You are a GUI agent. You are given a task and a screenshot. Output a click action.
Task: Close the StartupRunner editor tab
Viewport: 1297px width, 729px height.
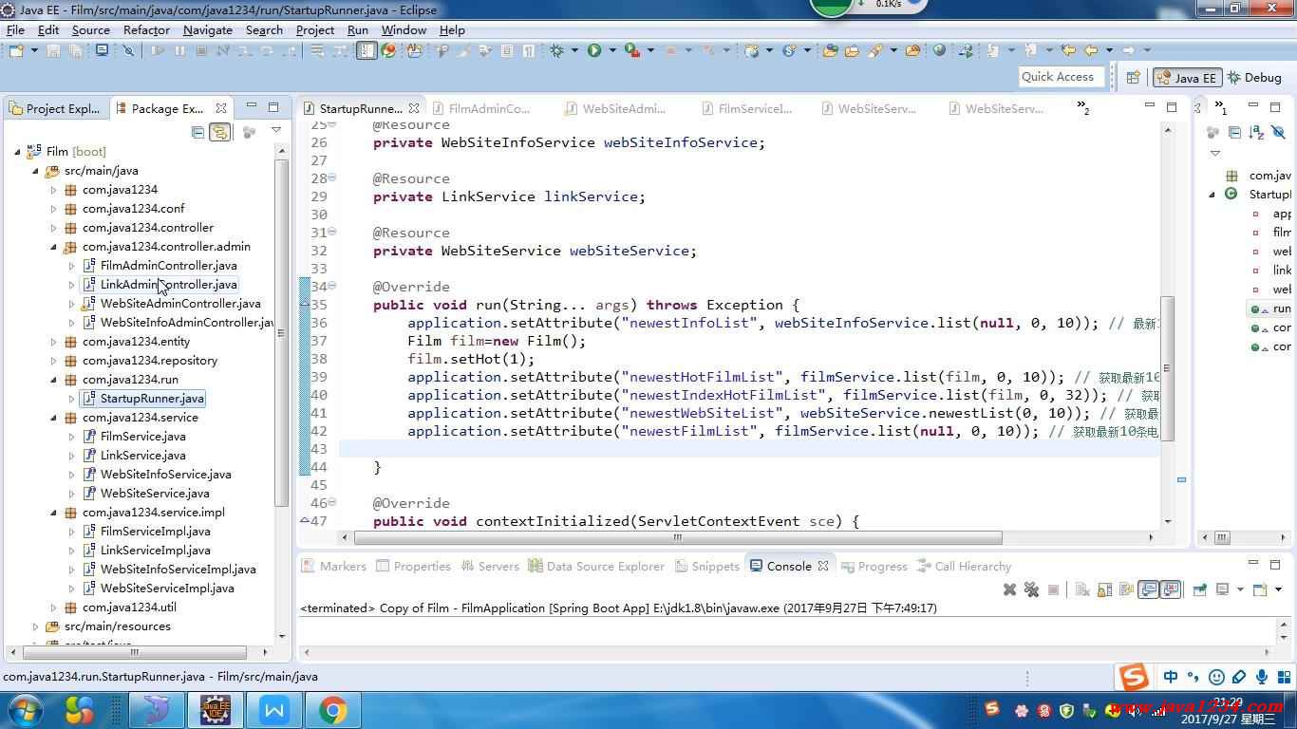tap(414, 108)
